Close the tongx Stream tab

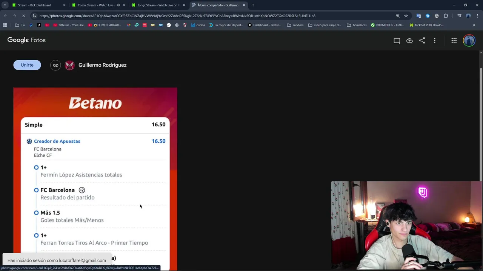coord(184,5)
